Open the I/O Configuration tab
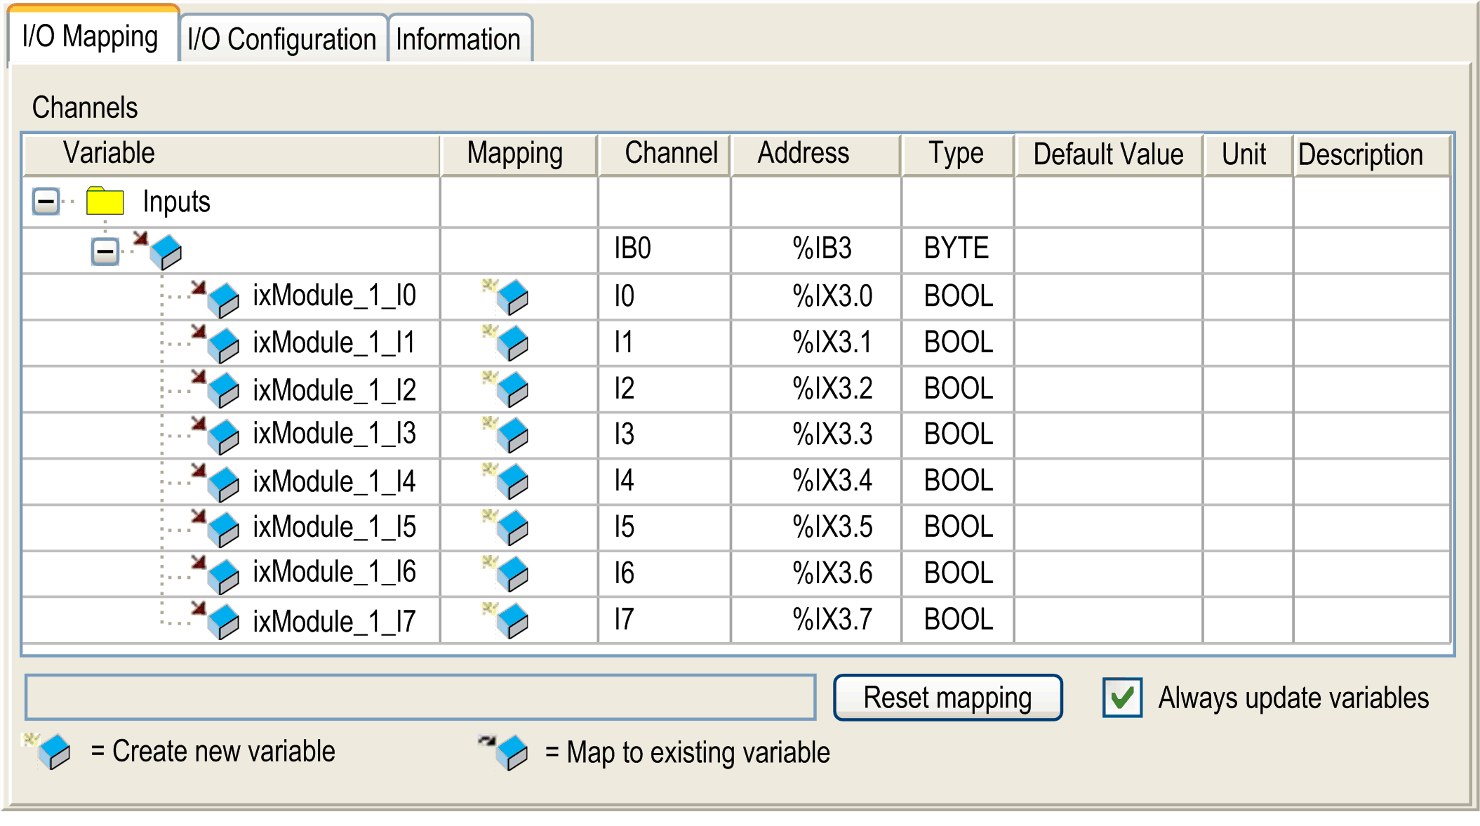Screen dimensions: 1480x826 (x=282, y=39)
